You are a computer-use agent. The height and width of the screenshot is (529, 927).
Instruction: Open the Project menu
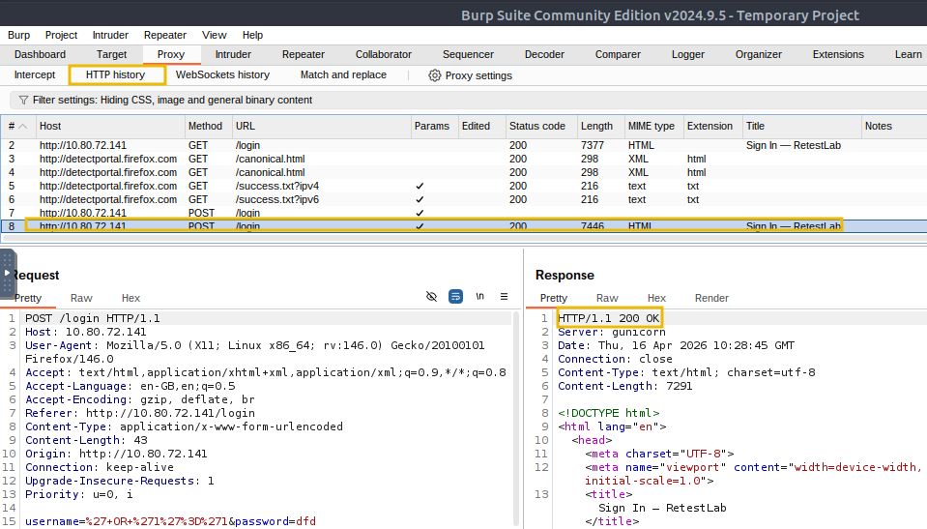point(62,35)
